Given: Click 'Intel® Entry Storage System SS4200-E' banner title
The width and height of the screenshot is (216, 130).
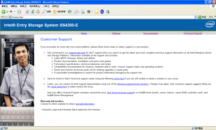Looking at the screenshot, I should (41, 25).
